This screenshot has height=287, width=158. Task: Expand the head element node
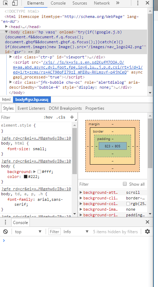(x=7, y=27)
